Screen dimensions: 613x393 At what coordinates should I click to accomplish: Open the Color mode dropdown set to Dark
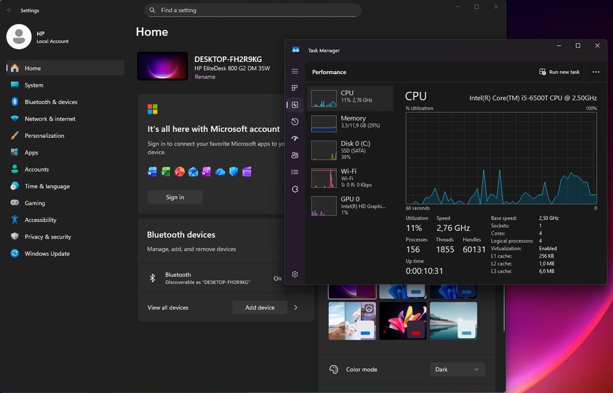[x=457, y=369]
